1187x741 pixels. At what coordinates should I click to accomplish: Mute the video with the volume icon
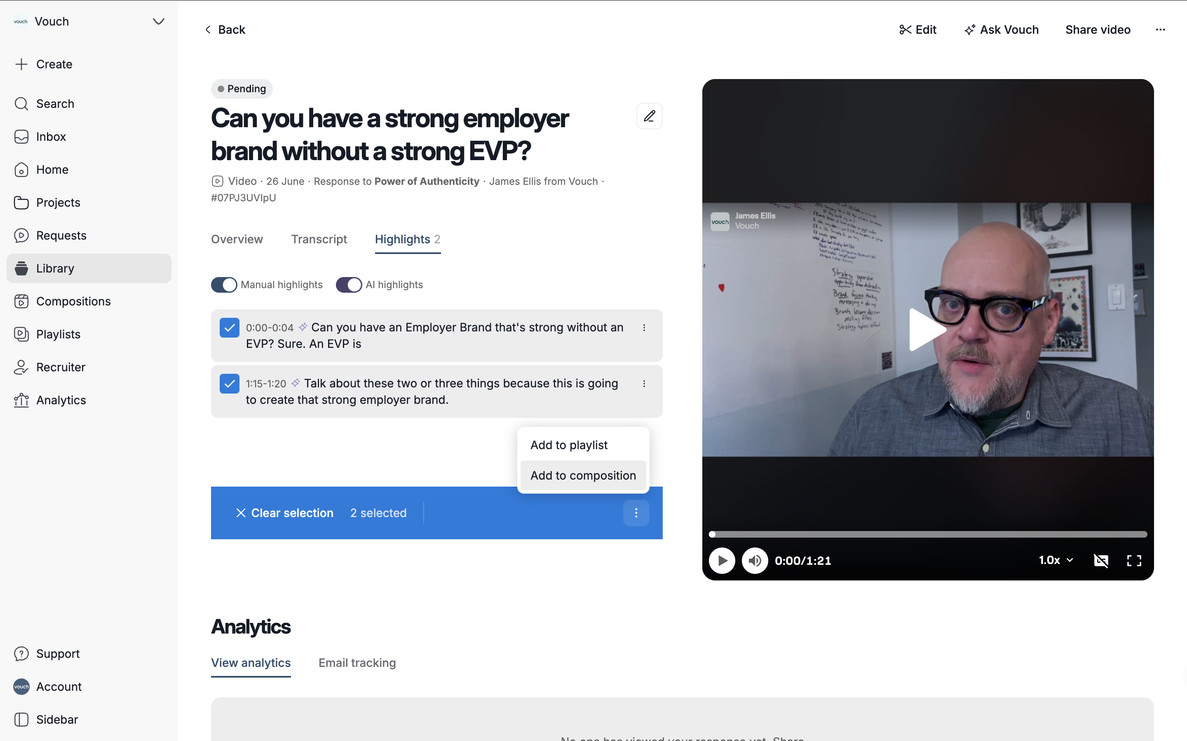tap(754, 560)
